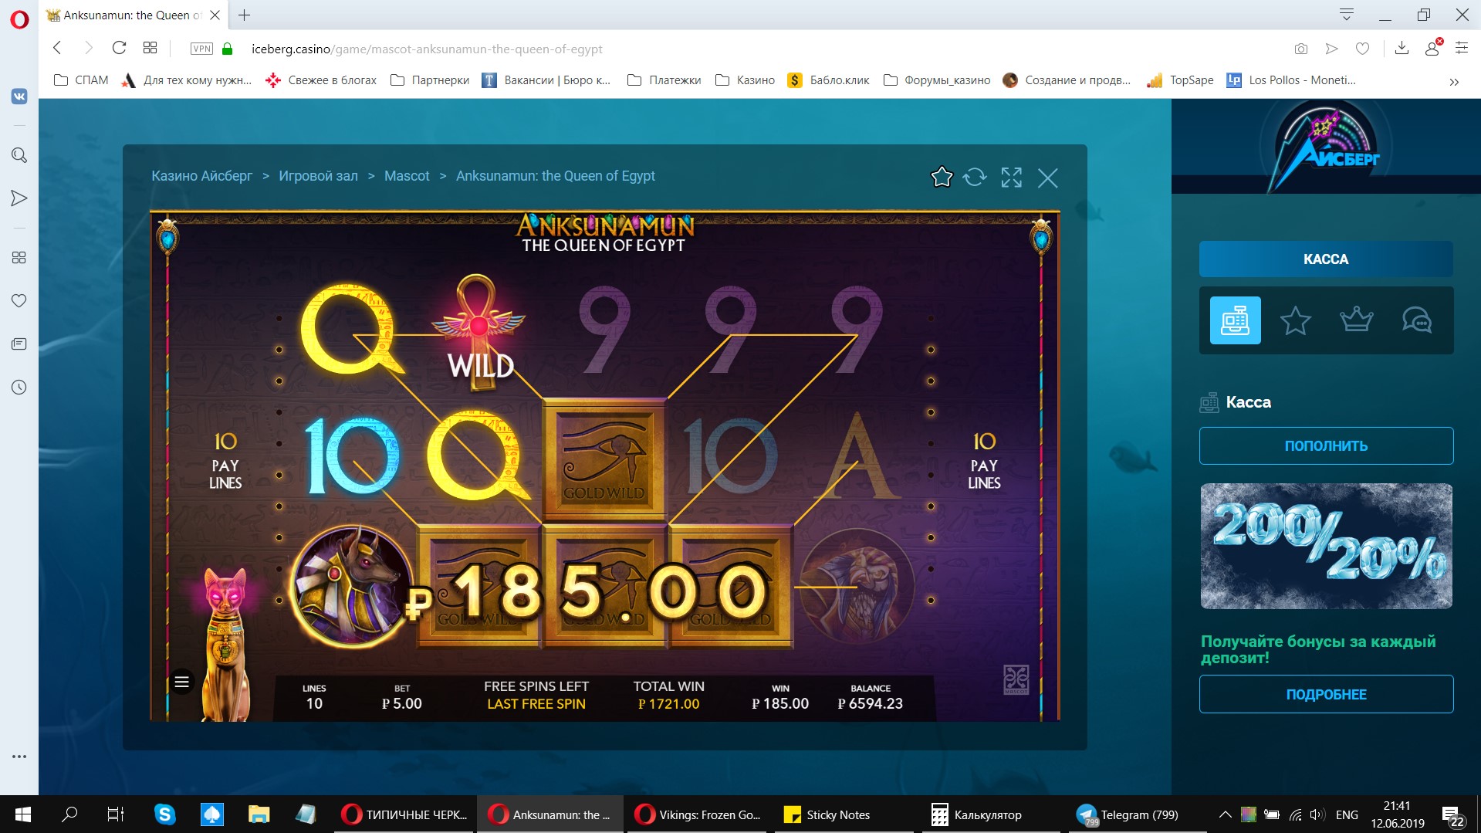
Task: Click the ПОДРОБНЕЕ button
Action: coord(1326,694)
